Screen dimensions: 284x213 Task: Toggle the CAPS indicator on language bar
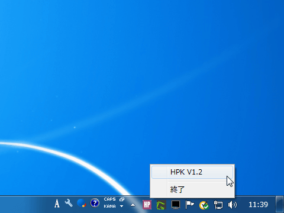click(x=110, y=199)
